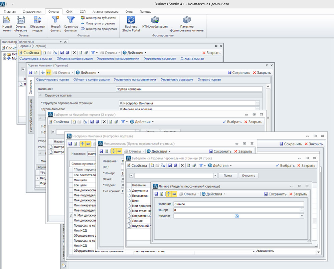
Task: Expand the search field dropdown beside Поиск
Action: point(215,176)
